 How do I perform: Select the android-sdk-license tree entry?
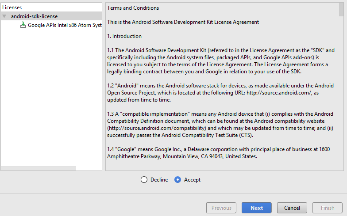click(34, 16)
